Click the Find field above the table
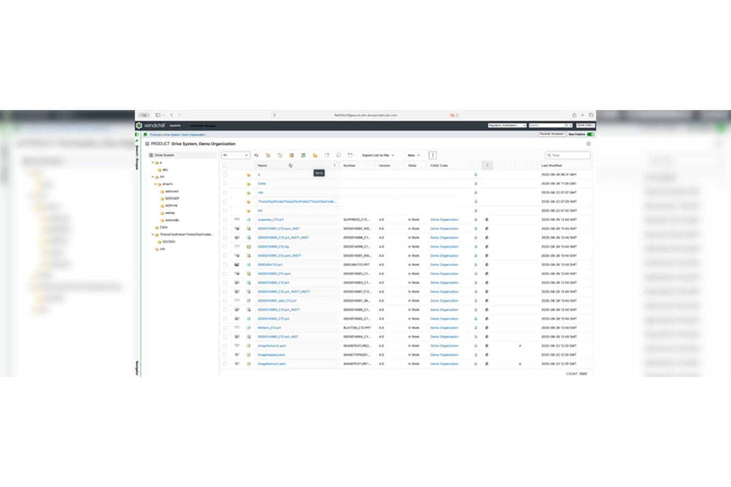Image resolution: width=731 pixels, height=487 pixels. click(568, 155)
